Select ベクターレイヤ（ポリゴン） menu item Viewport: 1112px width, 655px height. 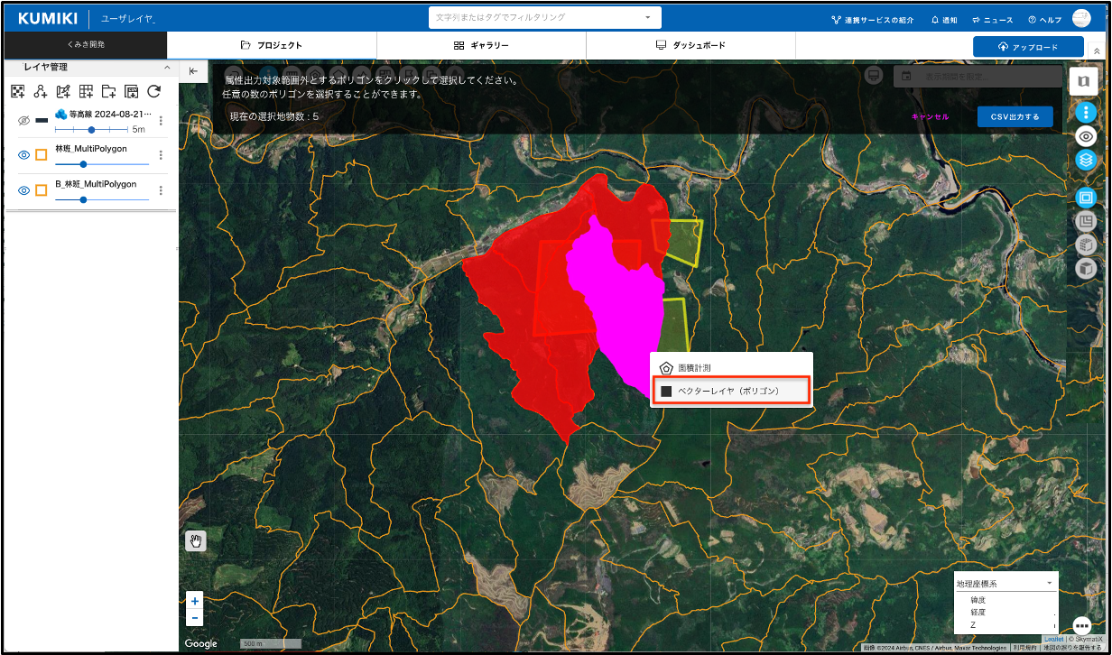click(x=729, y=392)
